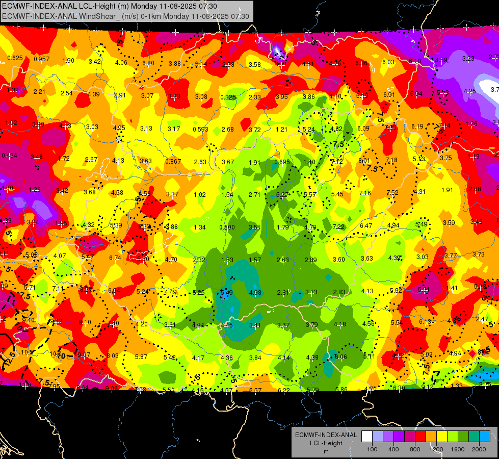Click the LCL-Height title line at top
Screen dimensions: 499x459
(110, 6)
